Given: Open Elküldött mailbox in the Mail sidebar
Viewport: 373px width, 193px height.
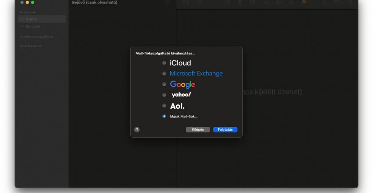Looking at the screenshot, I should pyautogui.click(x=42, y=27).
